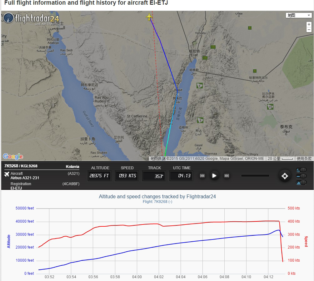Click the Flightradar24 logo
This screenshot has width=314, height=281.
click(31, 19)
